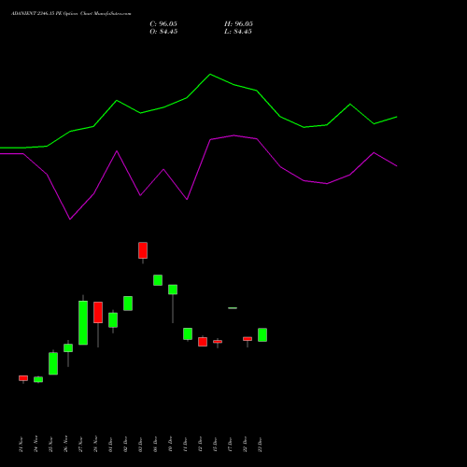Select the open value O: 84.45

click(163, 32)
